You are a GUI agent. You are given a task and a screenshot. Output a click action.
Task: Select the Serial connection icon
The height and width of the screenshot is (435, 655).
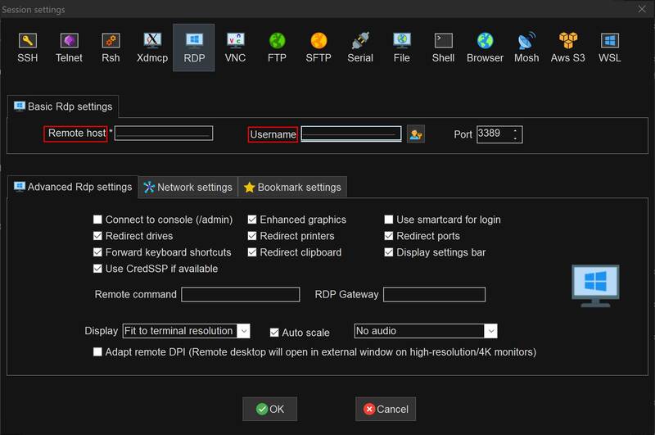360,48
